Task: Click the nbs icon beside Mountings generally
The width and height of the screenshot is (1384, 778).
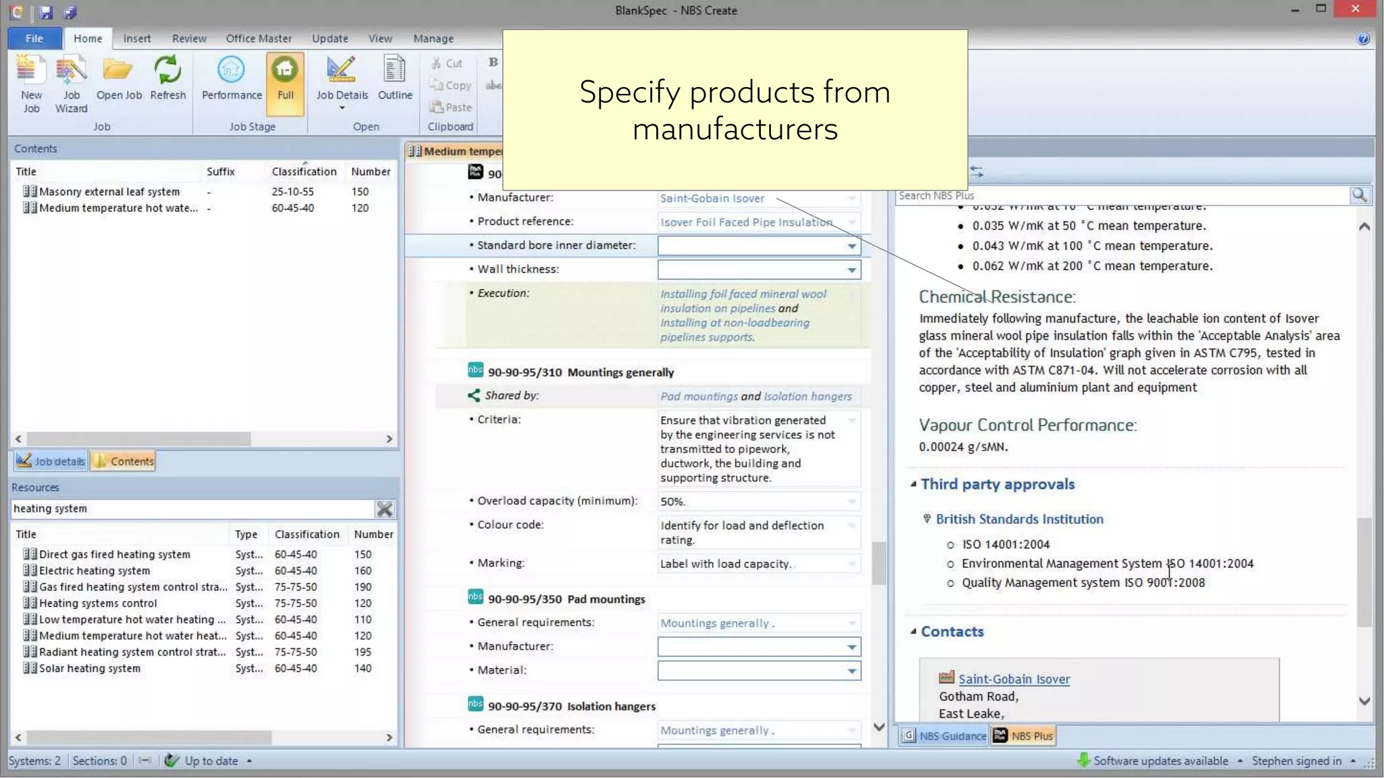Action: [x=475, y=370]
